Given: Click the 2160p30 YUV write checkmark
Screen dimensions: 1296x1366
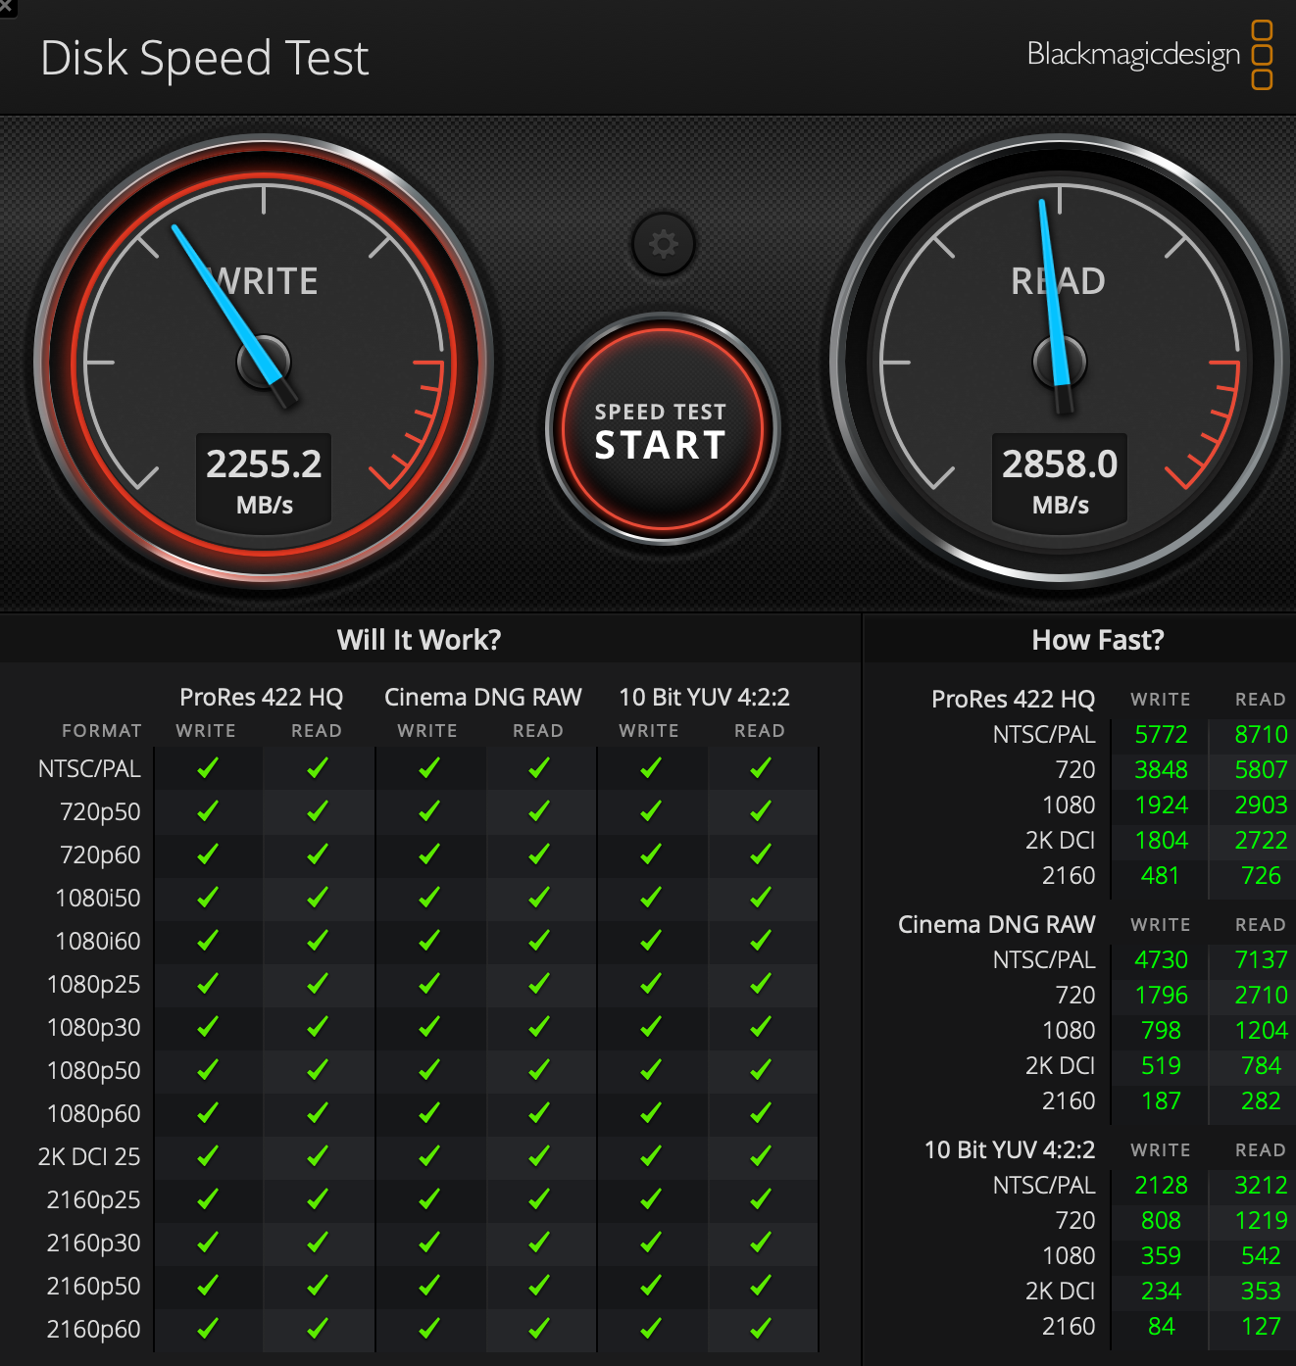Looking at the screenshot, I should (x=650, y=1244).
